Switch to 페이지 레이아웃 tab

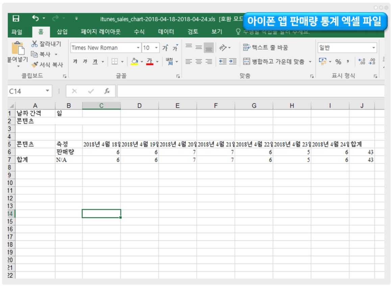[101, 32]
